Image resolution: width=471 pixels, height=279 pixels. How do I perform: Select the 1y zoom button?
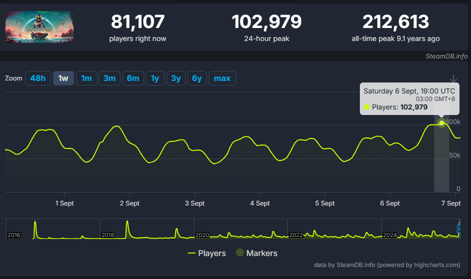[x=155, y=78]
